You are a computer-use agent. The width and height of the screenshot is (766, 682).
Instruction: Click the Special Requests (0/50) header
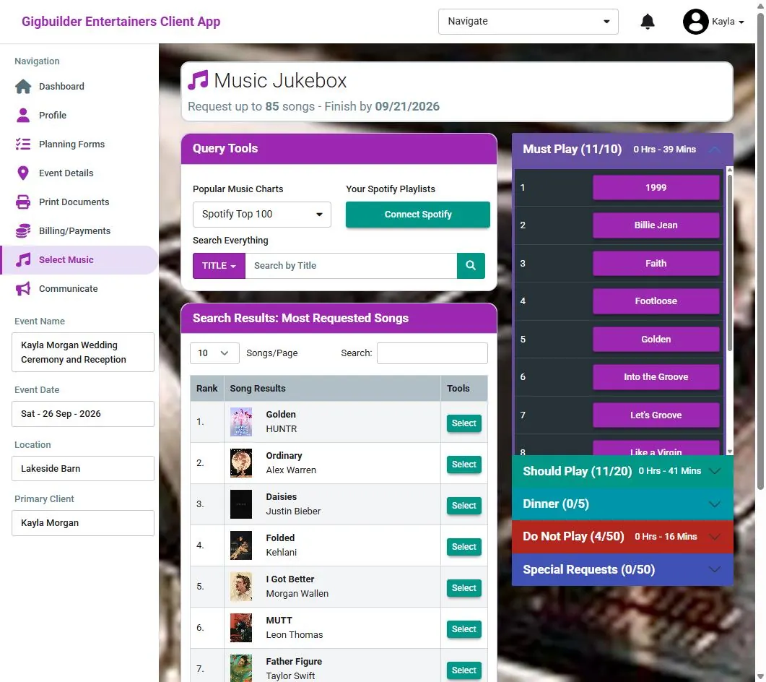pyautogui.click(x=622, y=569)
